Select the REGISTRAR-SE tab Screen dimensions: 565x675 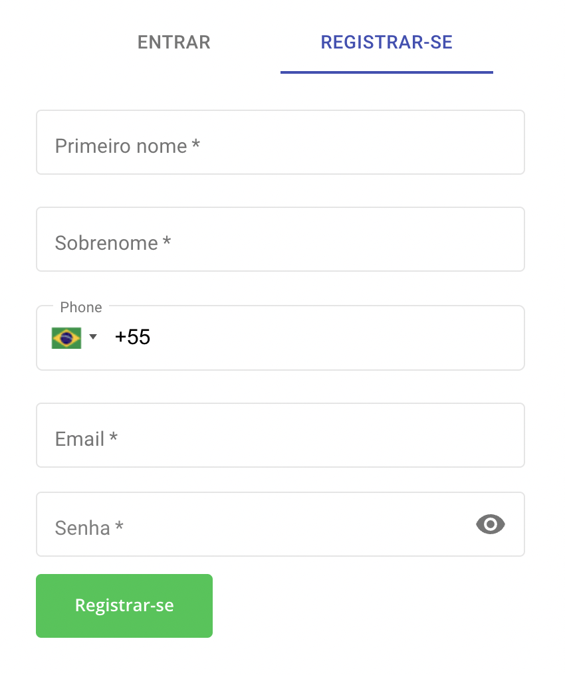pyautogui.click(x=386, y=43)
